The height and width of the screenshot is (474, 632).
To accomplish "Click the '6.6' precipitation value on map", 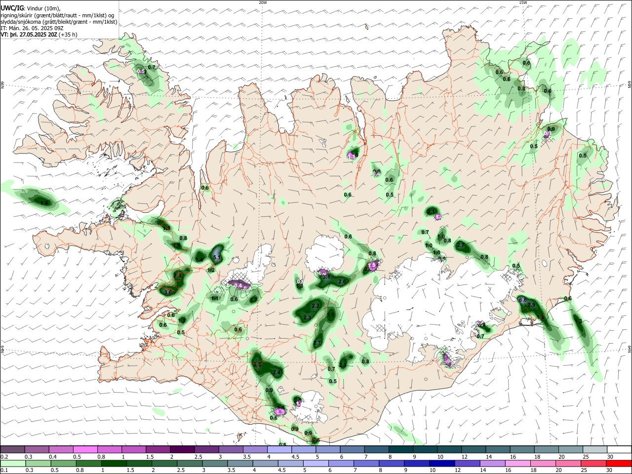I will 523,300.
